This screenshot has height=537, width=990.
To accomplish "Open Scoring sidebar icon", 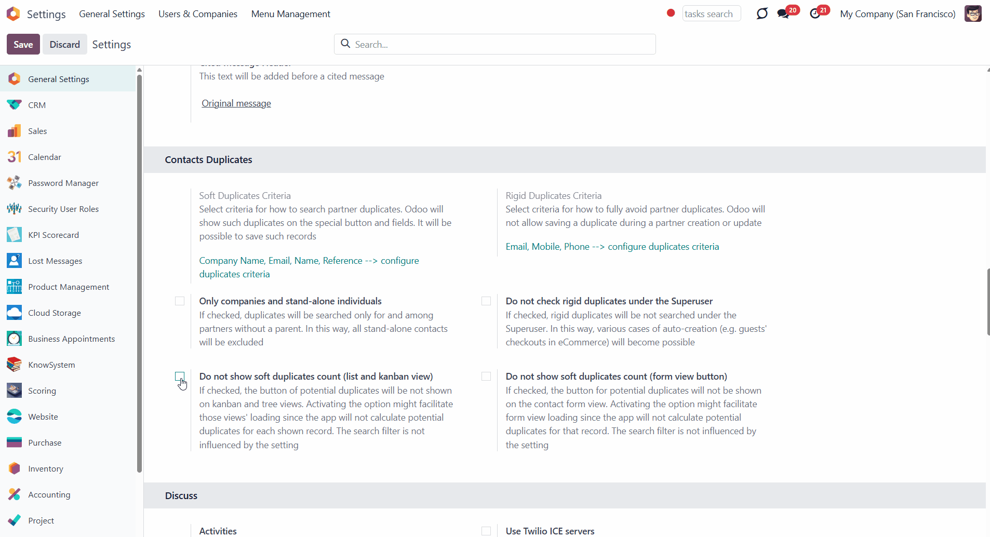I will (15, 391).
